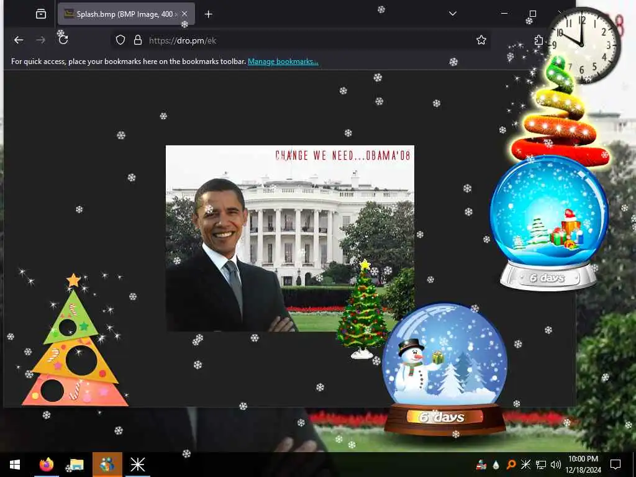Reload the page with the refresh icon
Viewport: 636px width, 477px height.
63,40
